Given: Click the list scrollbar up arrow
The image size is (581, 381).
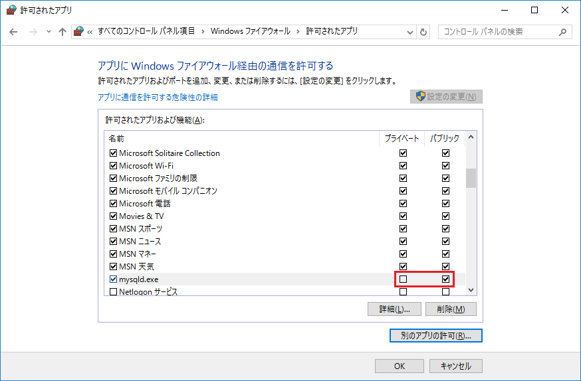Looking at the screenshot, I should tap(471, 137).
